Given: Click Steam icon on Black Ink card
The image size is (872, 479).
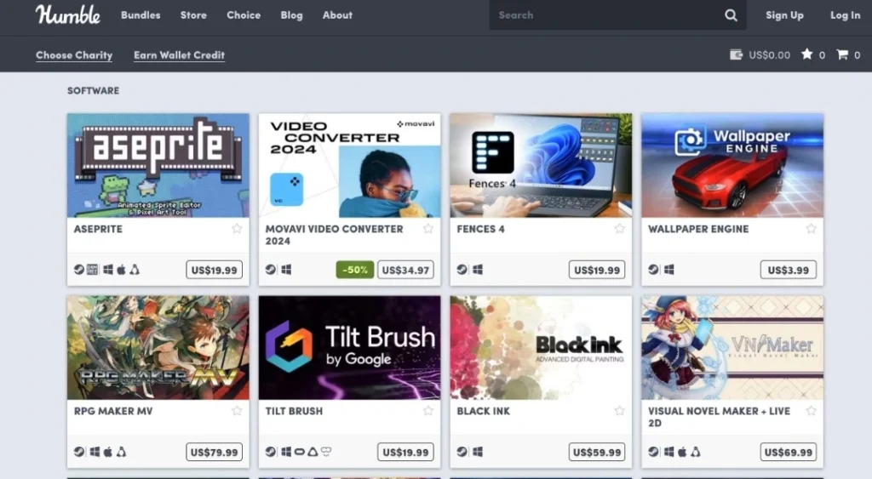Looking at the screenshot, I should pos(462,452).
